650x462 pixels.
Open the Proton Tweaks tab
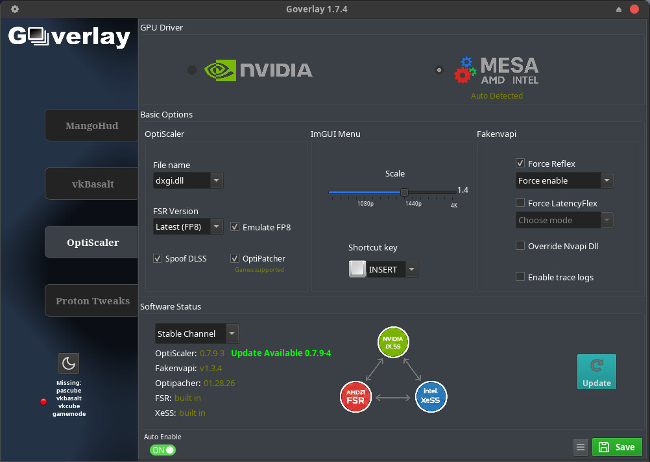click(x=91, y=300)
